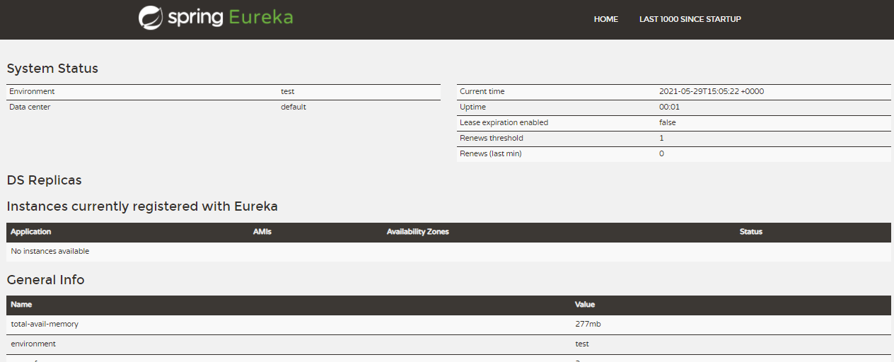The width and height of the screenshot is (894, 362).
Task: Select the uptime value 00:01
Action: point(669,107)
